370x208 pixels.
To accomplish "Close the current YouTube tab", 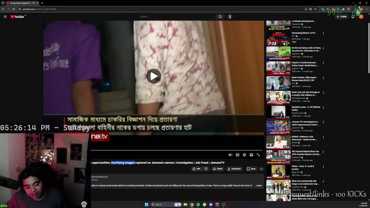I will point(37,3).
